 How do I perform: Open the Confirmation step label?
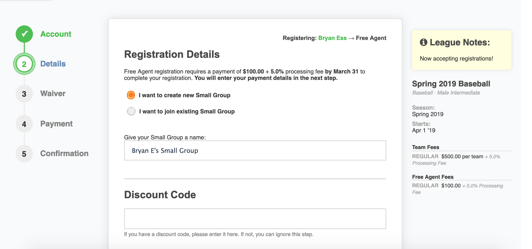point(64,153)
